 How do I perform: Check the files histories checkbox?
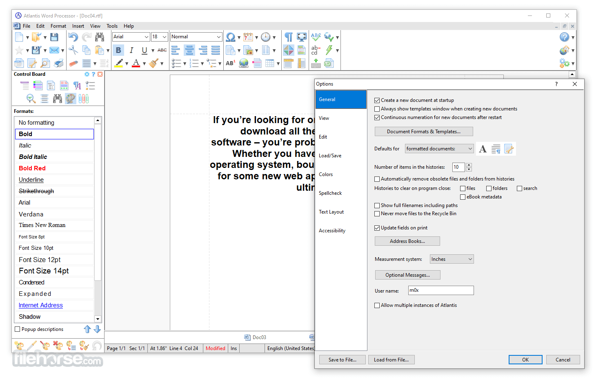tap(463, 188)
